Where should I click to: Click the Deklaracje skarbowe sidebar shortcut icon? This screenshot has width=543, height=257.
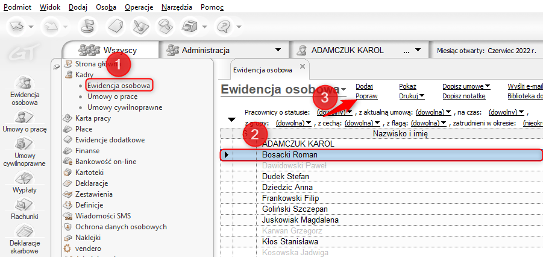click(x=24, y=230)
